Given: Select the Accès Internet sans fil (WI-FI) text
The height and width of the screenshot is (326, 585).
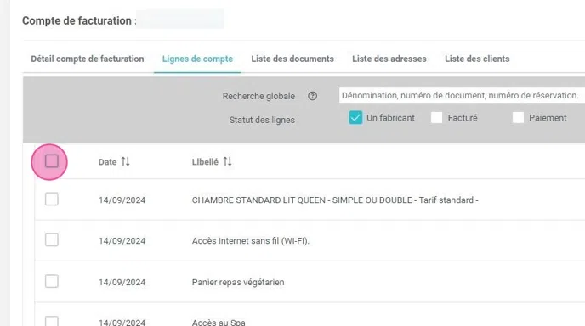Looking at the screenshot, I should point(250,241).
